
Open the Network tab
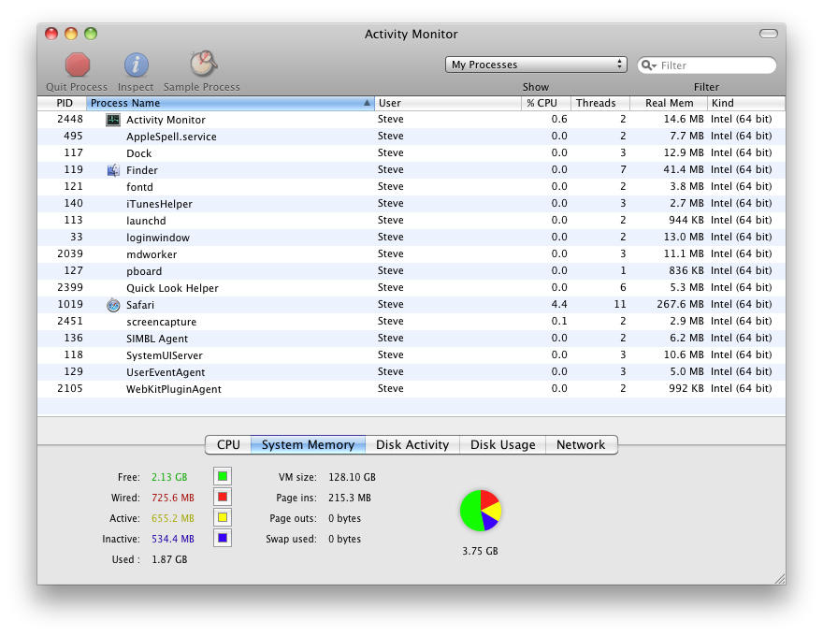581,444
